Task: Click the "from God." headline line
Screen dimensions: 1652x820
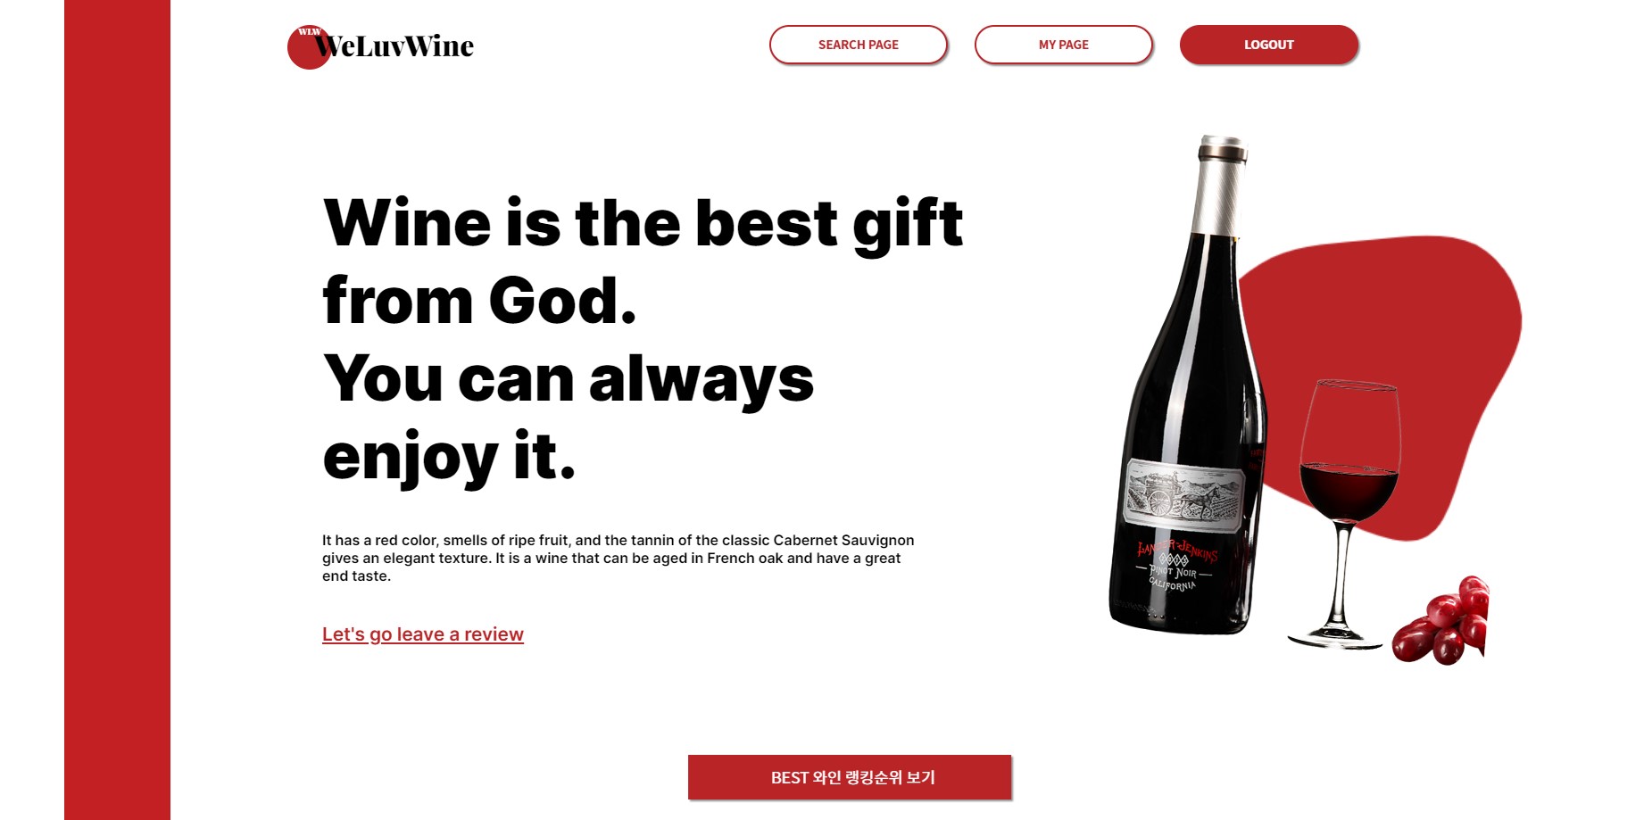Action: pos(479,301)
